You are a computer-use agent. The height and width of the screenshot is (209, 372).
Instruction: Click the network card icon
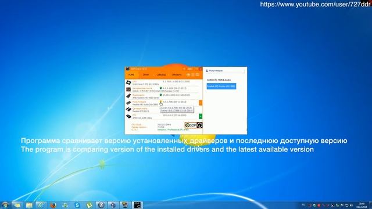tap(128, 110)
